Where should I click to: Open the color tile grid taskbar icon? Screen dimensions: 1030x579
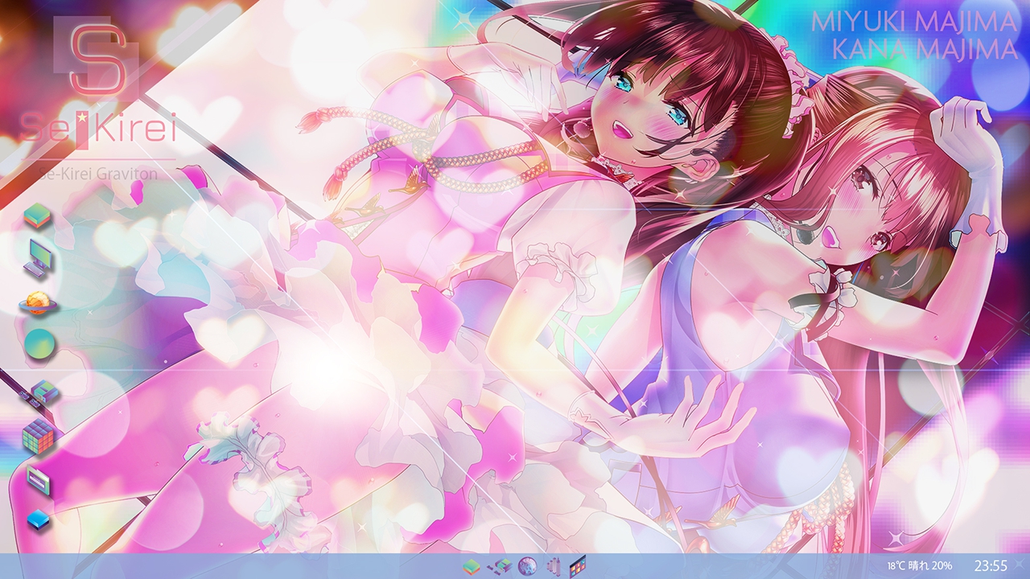578,565
